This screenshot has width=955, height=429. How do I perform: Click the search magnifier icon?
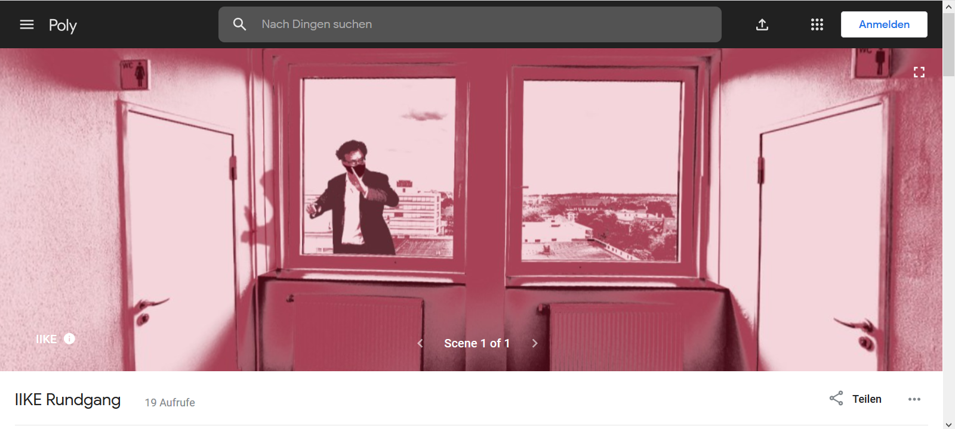[239, 24]
